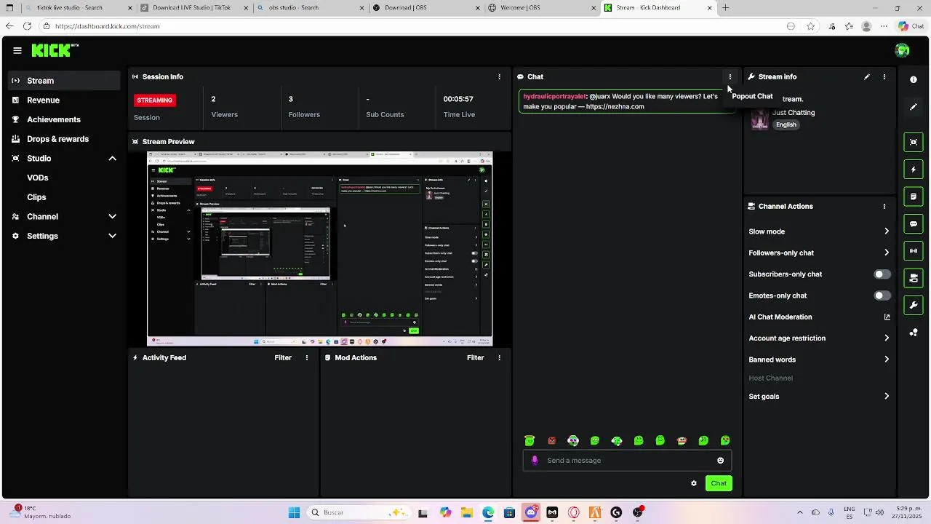Open Channel Actions three-dot options
Screen dimensions: 931x524
[884, 206]
